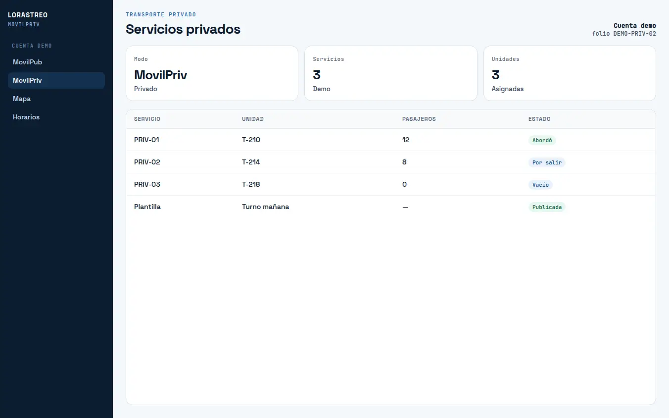Viewport: 669px width, 418px height.
Task: Click the Abordó status badge
Action: 542,140
